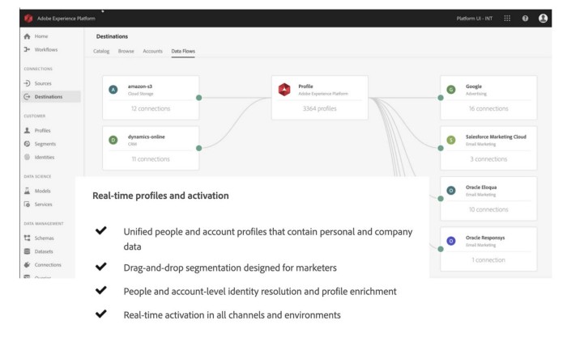The width and height of the screenshot is (567, 337).
Task: Open Models in the sidebar
Action: (x=43, y=191)
